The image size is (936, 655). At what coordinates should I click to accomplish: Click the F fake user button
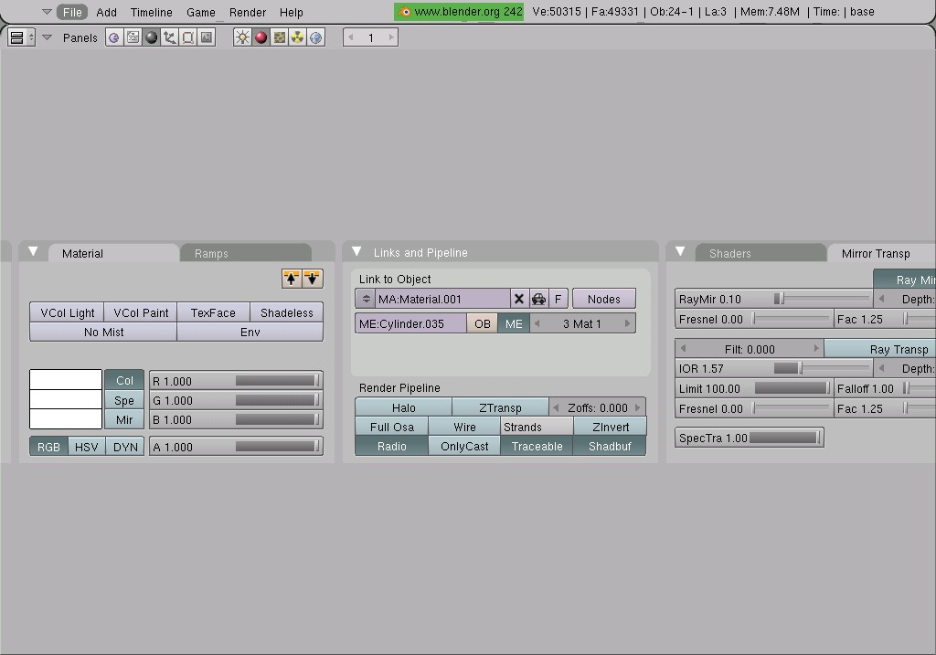tap(558, 299)
